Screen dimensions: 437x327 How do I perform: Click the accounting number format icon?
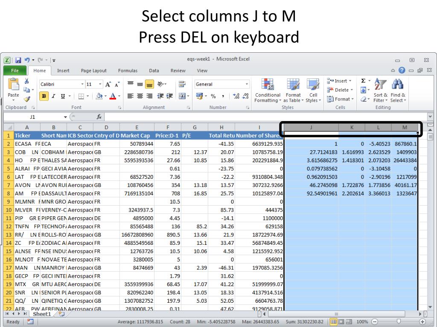(200, 96)
